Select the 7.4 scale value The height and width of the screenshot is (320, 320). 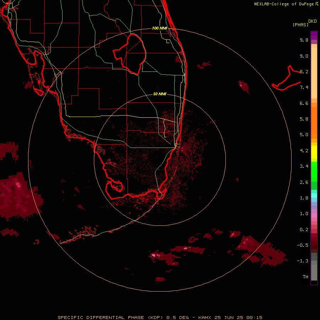pyautogui.click(x=304, y=87)
